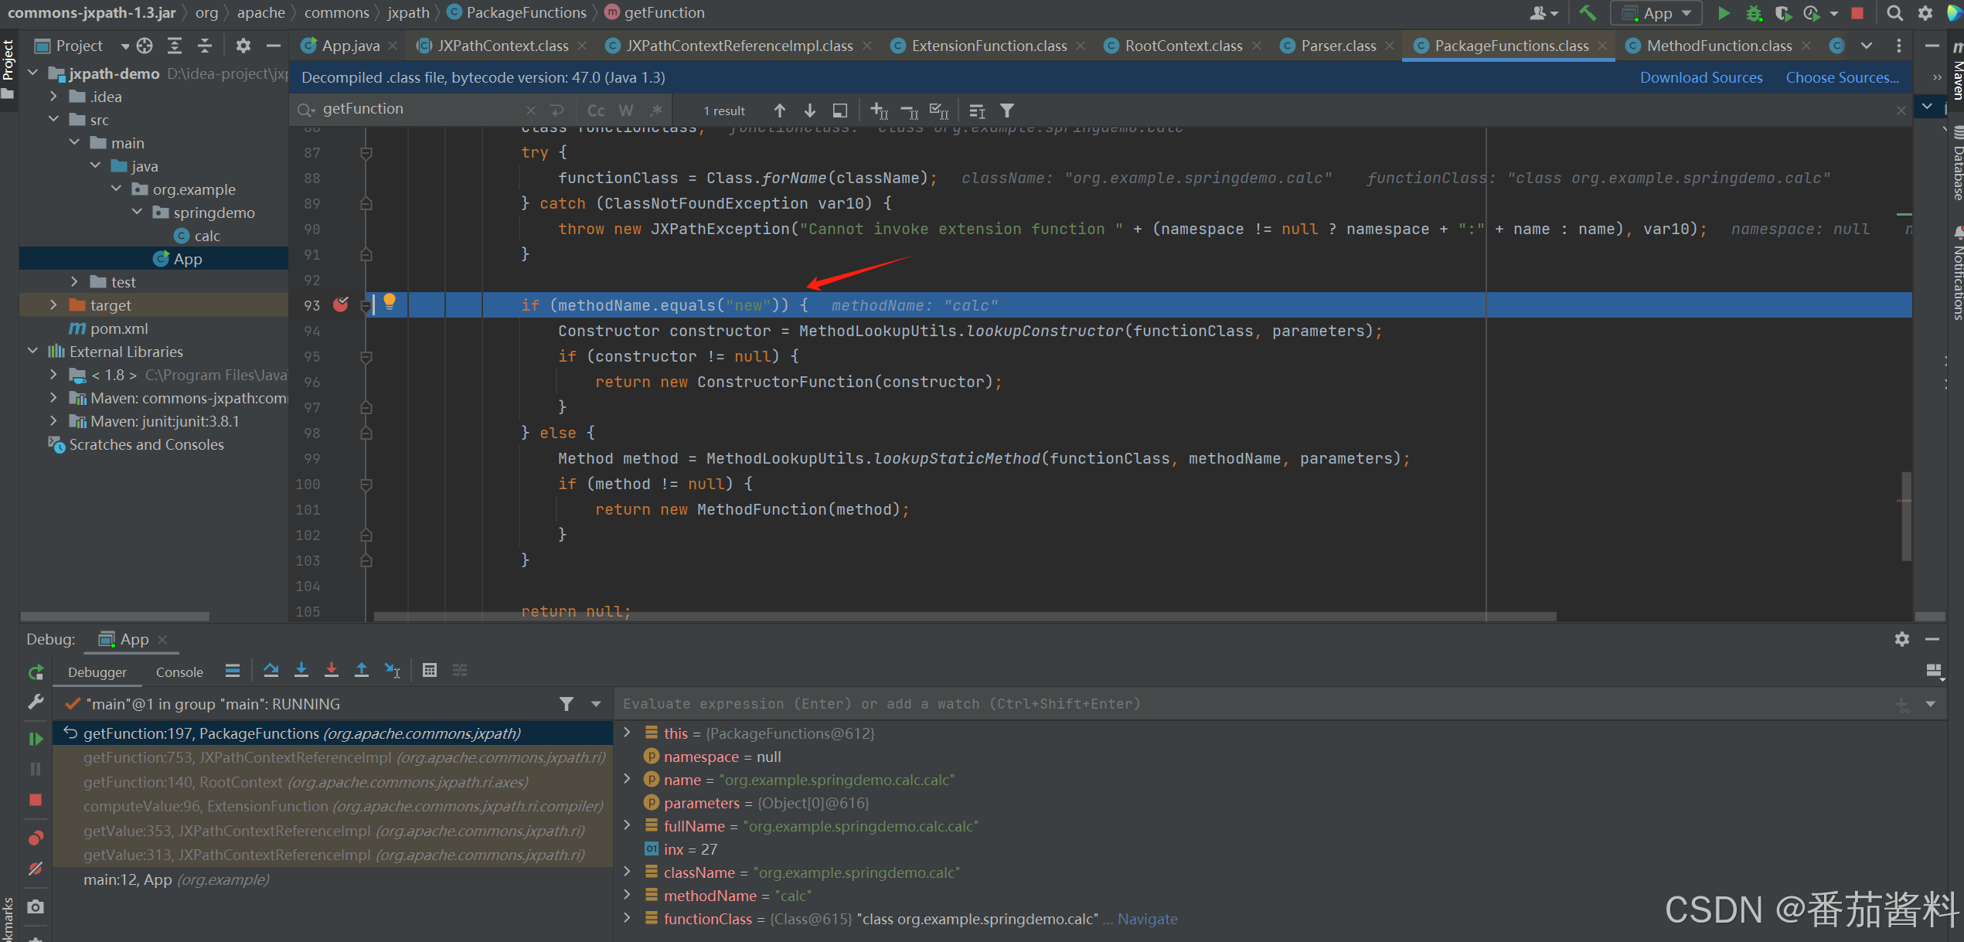Screen dimensions: 1964x942
Task: Select getFunction:140, RootContext frame
Action: [x=332, y=782]
